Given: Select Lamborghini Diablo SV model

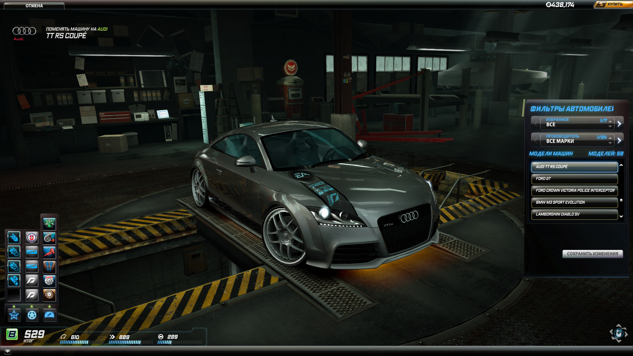Looking at the screenshot, I should point(574,214).
